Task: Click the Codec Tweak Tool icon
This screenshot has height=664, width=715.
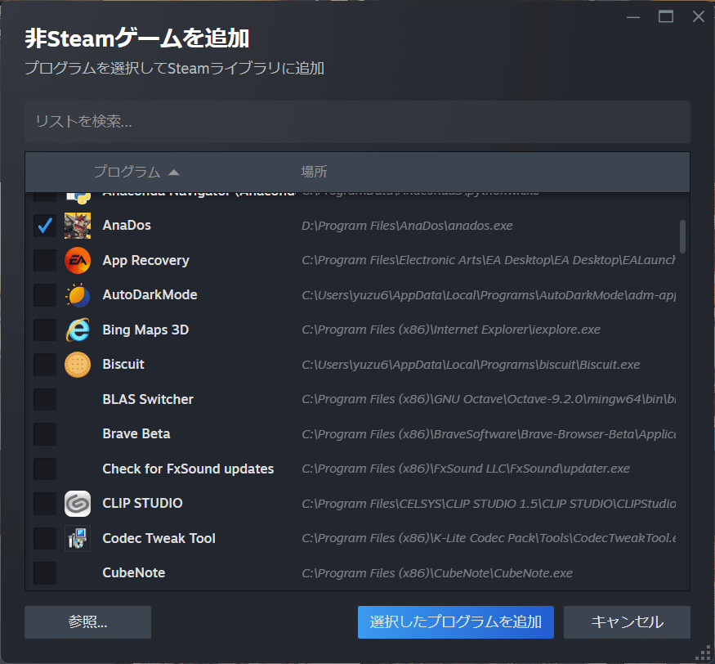Action: [x=78, y=539]
